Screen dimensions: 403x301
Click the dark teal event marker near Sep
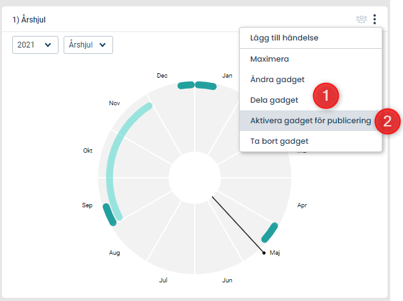tap(109, 214)
